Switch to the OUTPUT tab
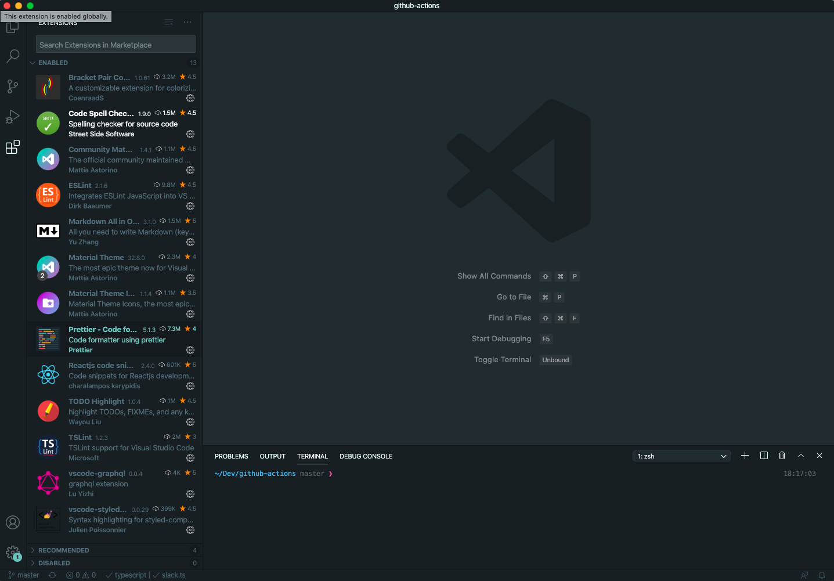This screenshot has height=581, width=834. click(x=273, y=456)
